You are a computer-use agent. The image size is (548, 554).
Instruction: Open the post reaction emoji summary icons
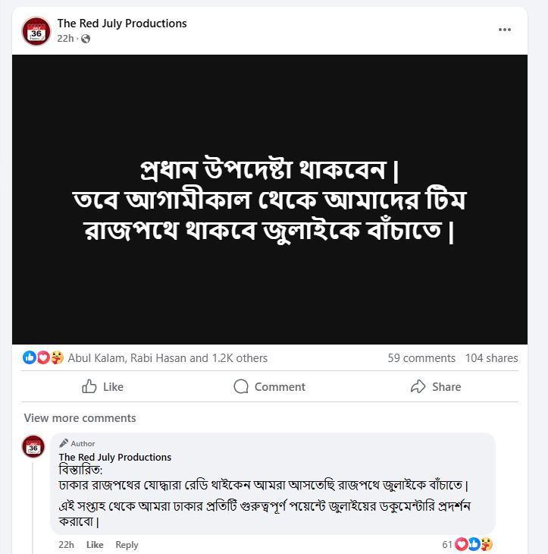point(43,357)
